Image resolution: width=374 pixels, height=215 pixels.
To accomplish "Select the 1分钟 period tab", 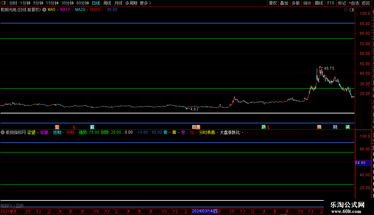I will pyautogui.click(x=25, y=3).
